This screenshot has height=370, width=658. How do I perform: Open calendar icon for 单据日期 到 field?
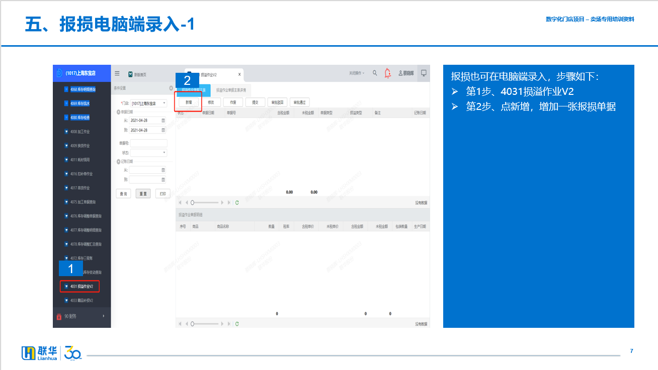[163, 130]
